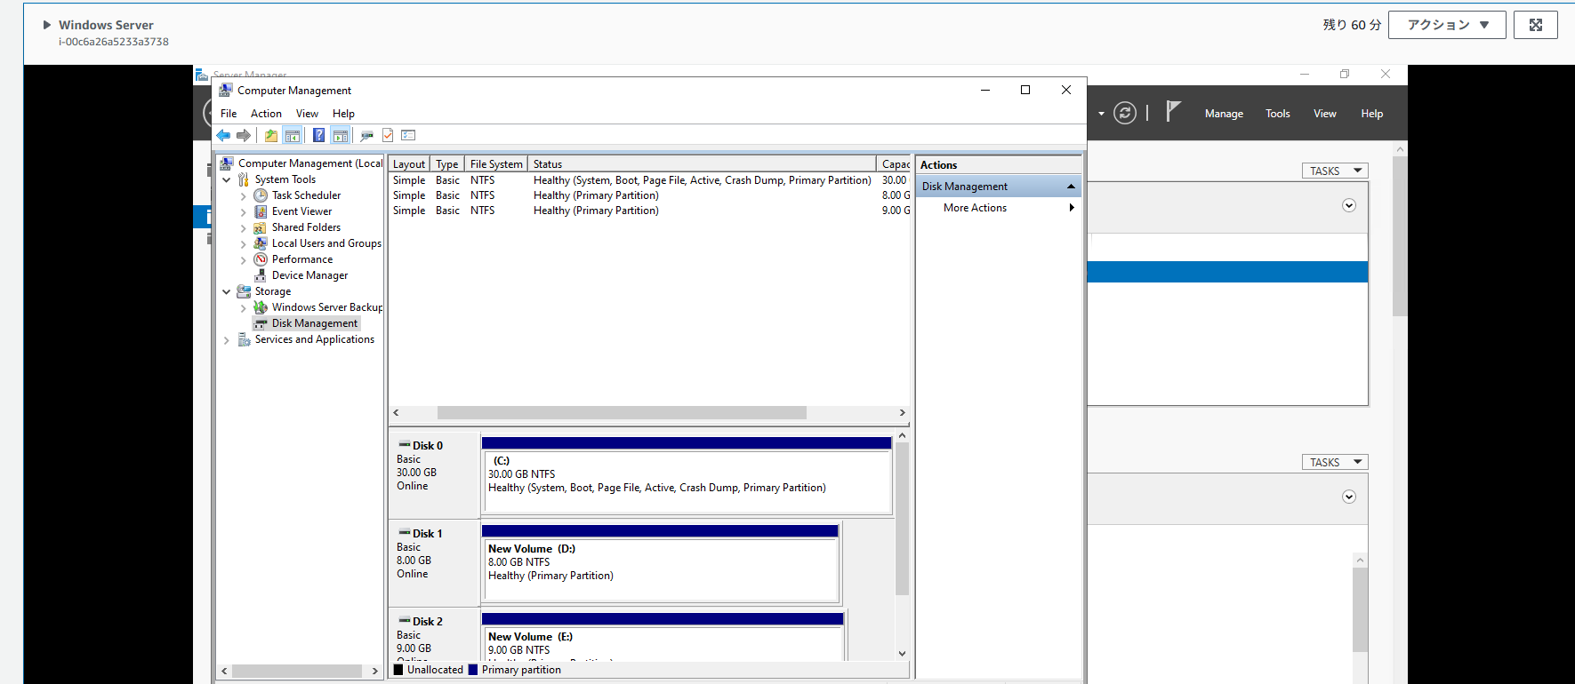Expand the Performance node

click(243, 259)
